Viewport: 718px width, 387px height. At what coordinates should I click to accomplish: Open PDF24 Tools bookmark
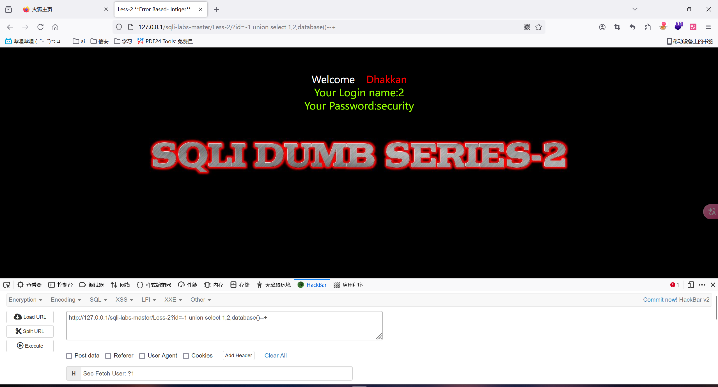(168, 41)
